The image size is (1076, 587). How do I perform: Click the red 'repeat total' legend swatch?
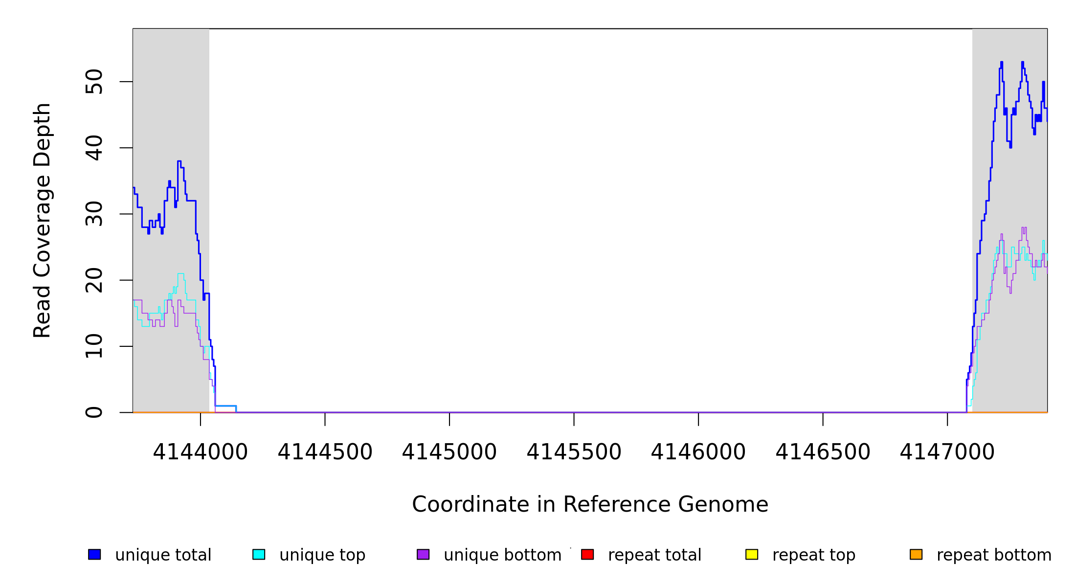(x=587, y=554)
